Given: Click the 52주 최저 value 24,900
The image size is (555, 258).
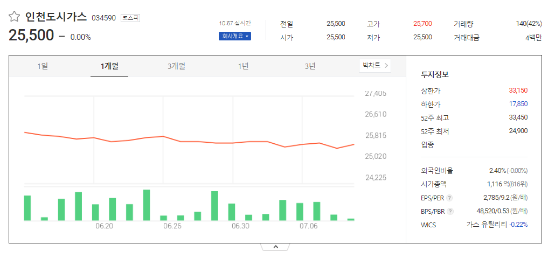Looking at the screenshot, I should pos(518,130).
